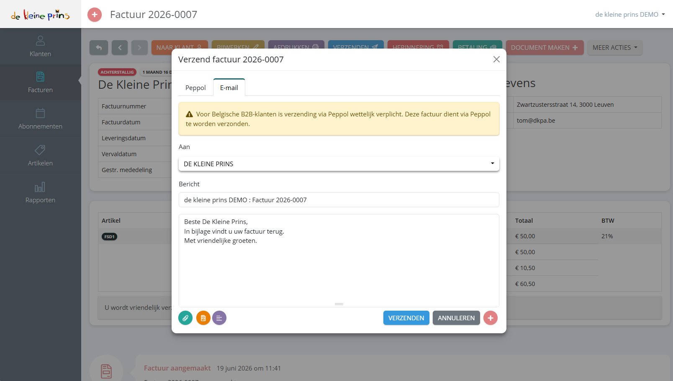The height and width of the screenshot is (381, 673).
Task: Open the de kleine prins DEMO account menu
Action: [x=630, y=14]
